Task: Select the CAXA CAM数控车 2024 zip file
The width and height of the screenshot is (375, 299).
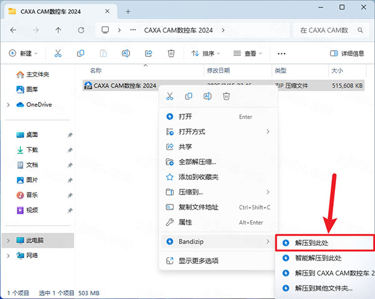Action: click(223, 86)
